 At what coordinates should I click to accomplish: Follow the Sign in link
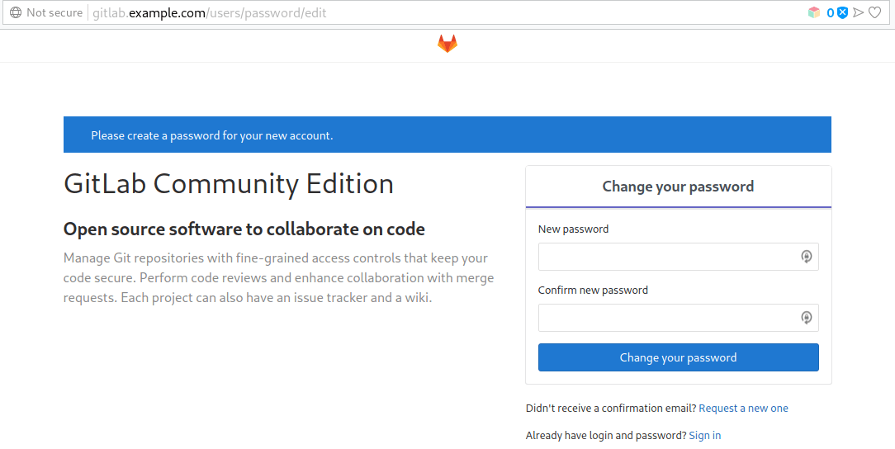[x=705, y=435]
